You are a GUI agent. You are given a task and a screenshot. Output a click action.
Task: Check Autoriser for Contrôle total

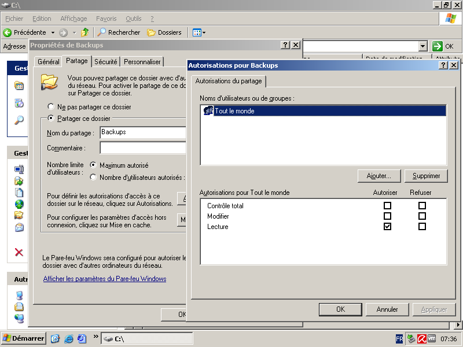(x=387, y=206)
